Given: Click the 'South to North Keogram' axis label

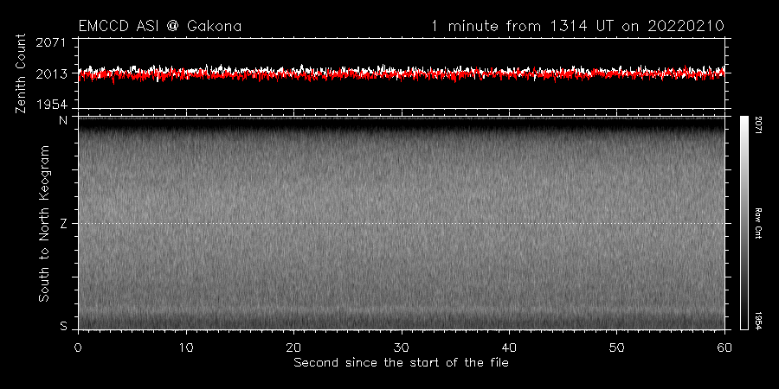Looking at the screenshot, I should coord(44,223).
